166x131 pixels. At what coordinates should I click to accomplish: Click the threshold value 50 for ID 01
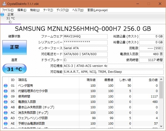[129, 86]
